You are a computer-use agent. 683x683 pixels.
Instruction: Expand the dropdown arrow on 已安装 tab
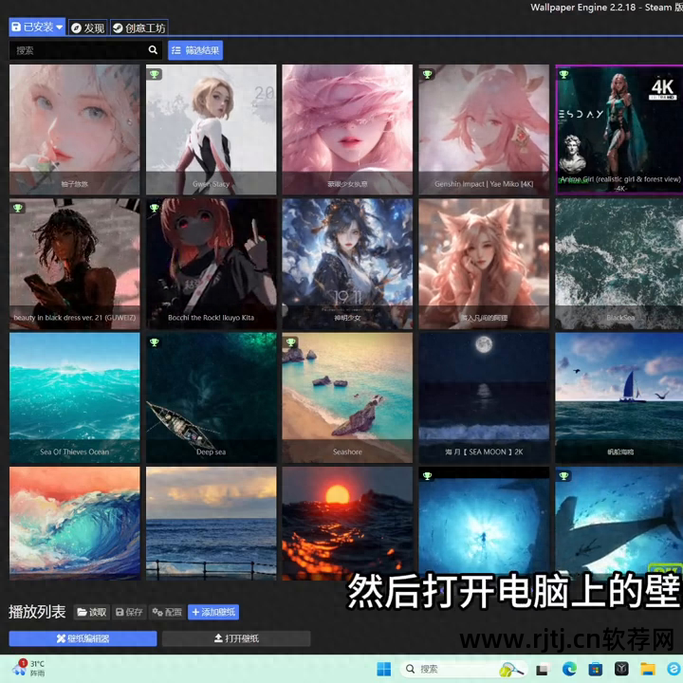pyautogui.click(x=60, y=28)
